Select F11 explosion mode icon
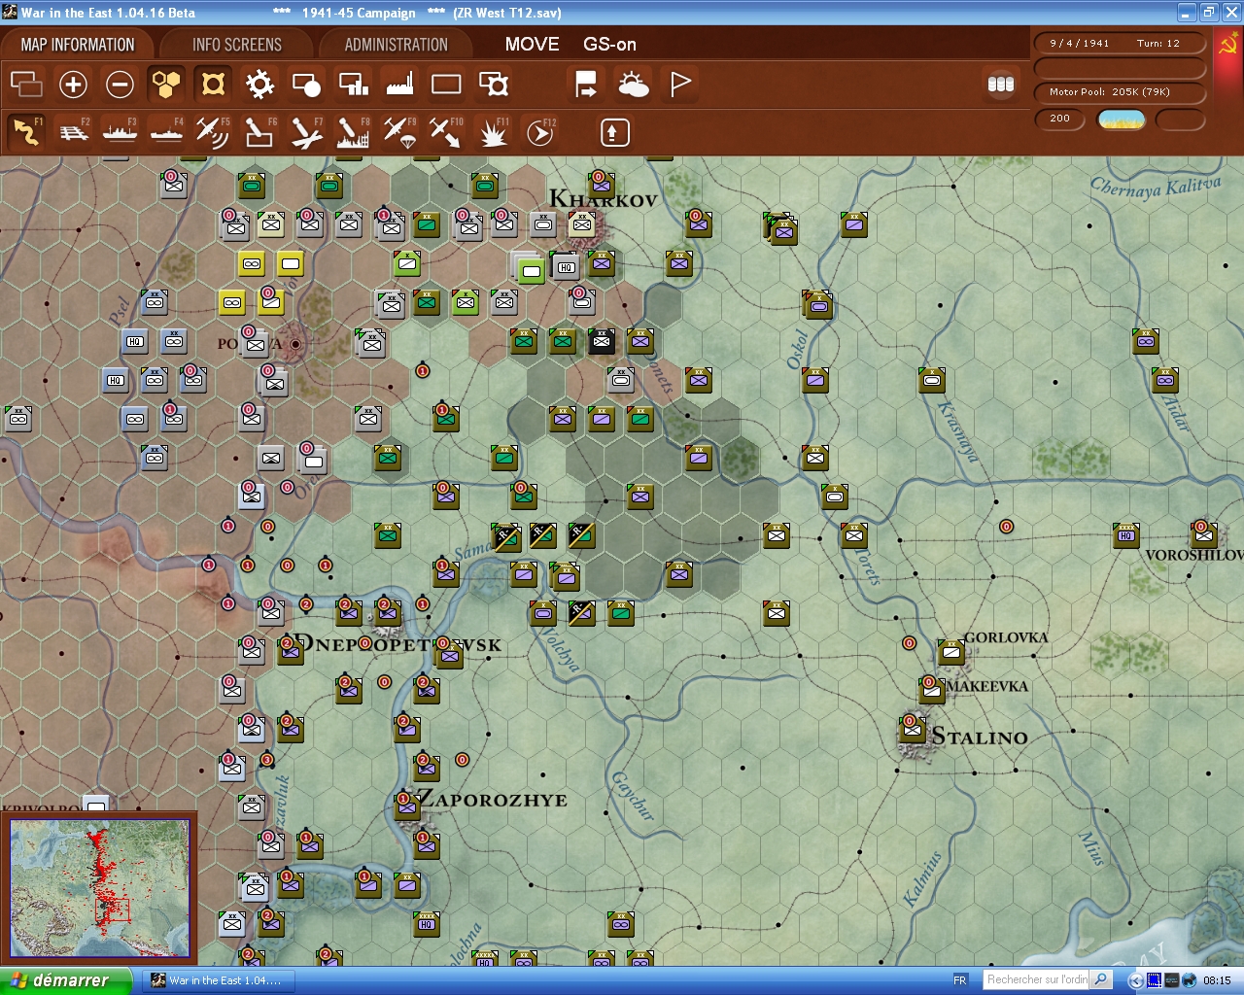Image resolution: width=1244 pixels, height=995 pixels. [493, 131]
